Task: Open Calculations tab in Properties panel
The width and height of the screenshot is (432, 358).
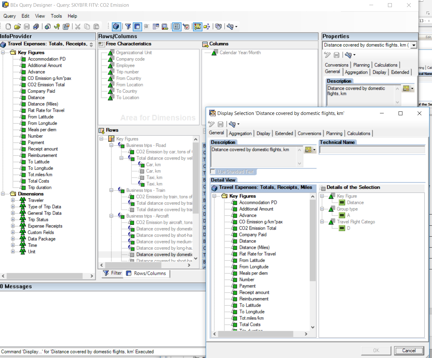Action: pos(386,65)
